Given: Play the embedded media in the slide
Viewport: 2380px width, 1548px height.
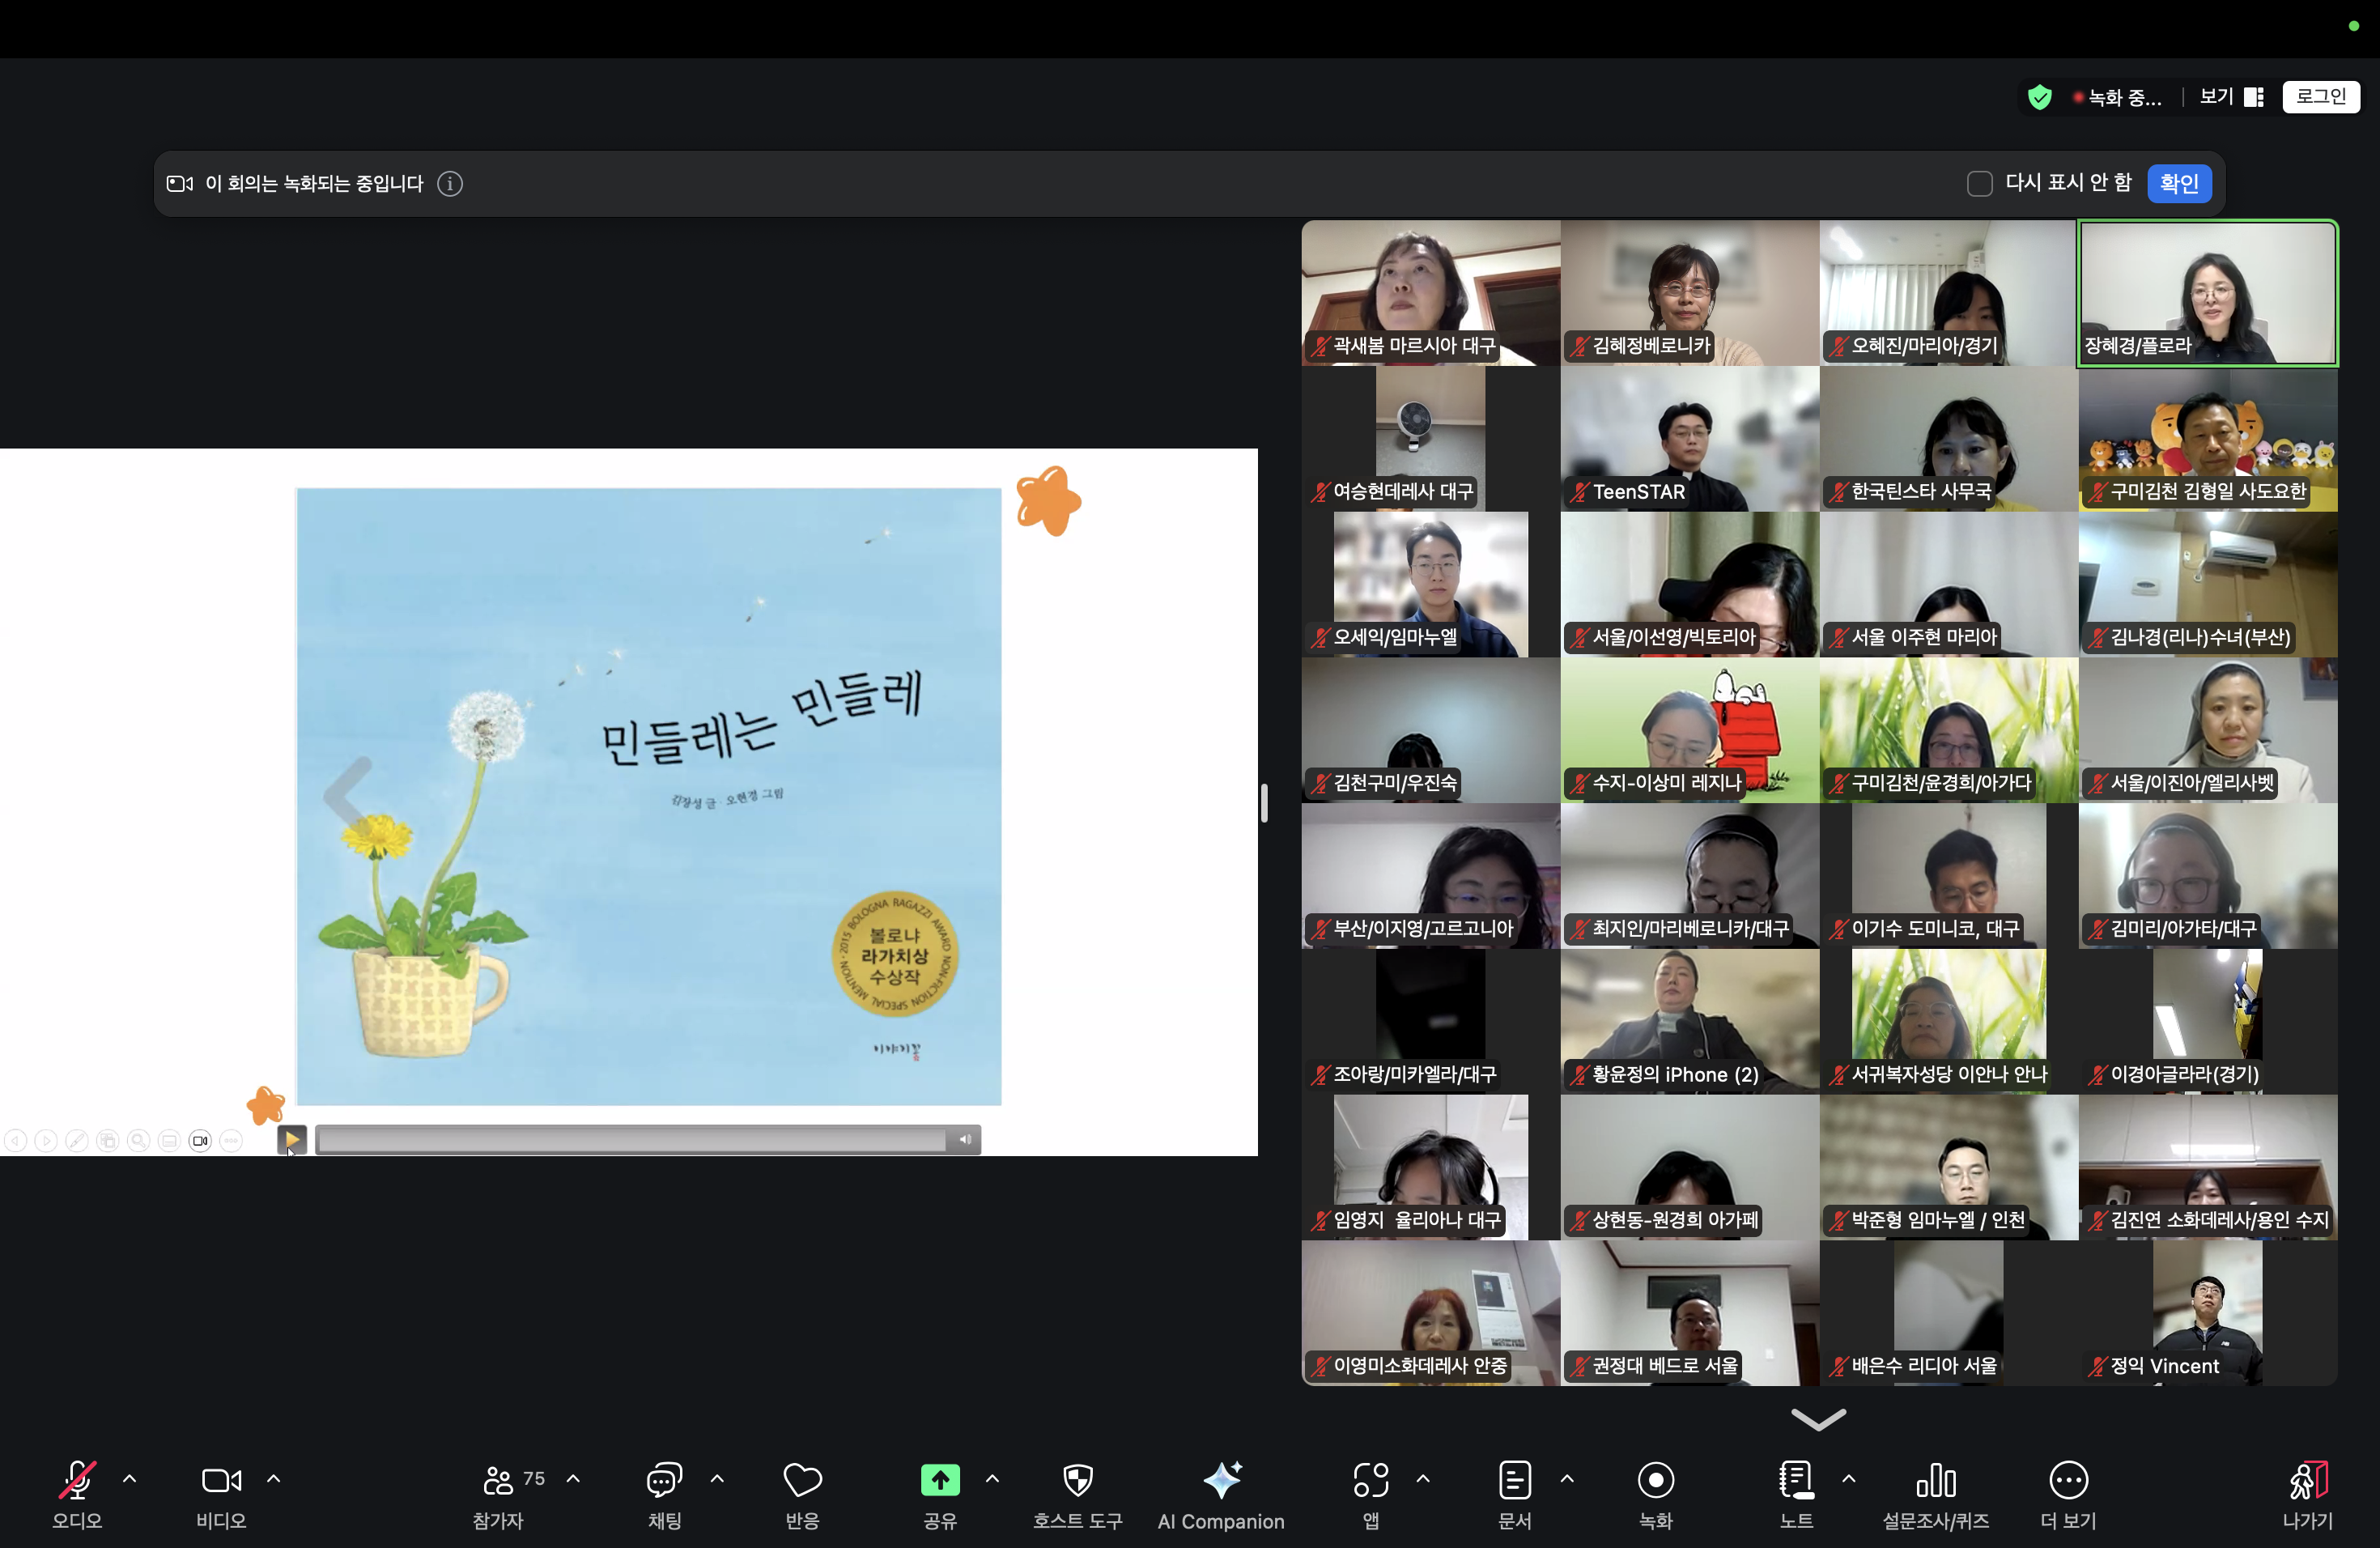Looking at the screenshot, I should (292, 1139).
